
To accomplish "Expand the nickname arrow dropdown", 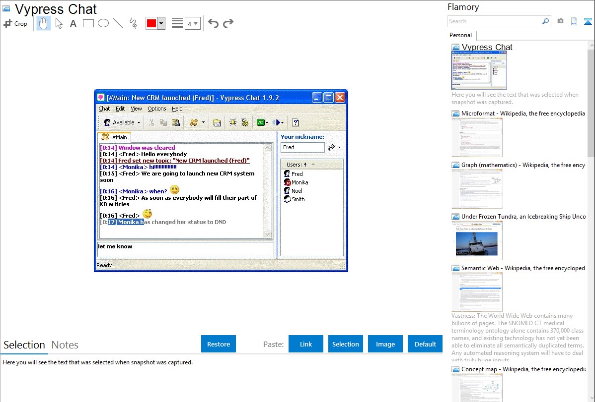I will pos(339,147).
